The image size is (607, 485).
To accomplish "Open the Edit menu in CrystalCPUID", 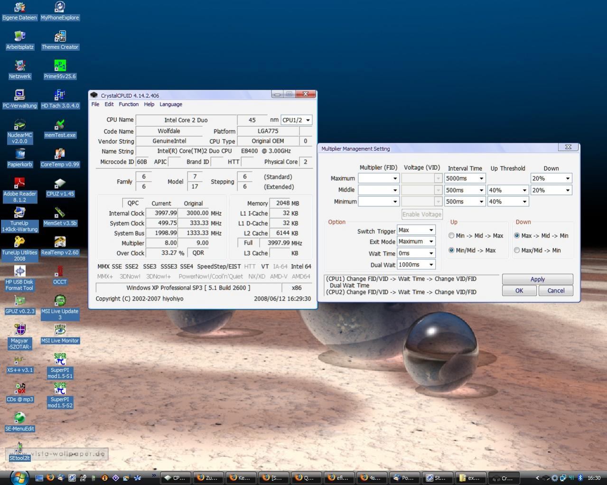I will click(109, 104).
